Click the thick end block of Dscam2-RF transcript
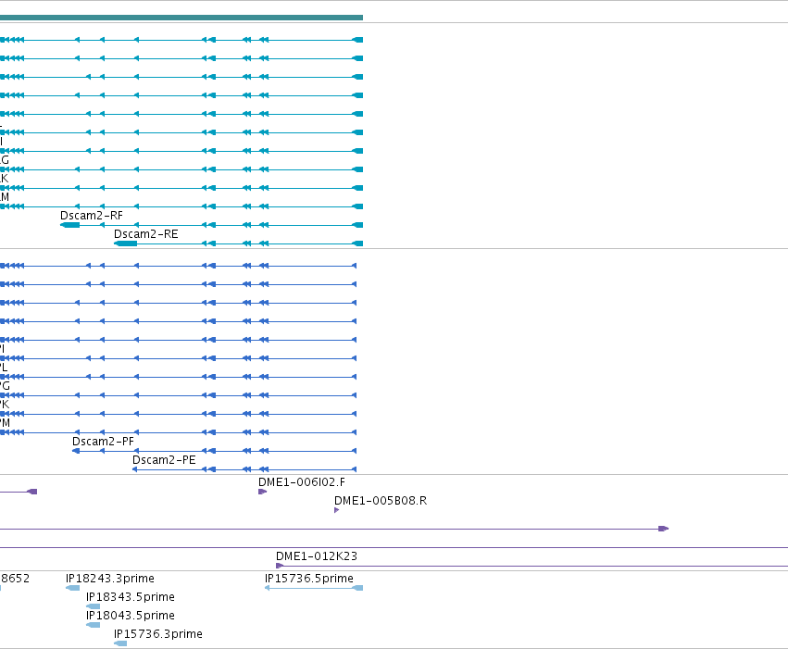Screen dimensions: 788x649 69,225
